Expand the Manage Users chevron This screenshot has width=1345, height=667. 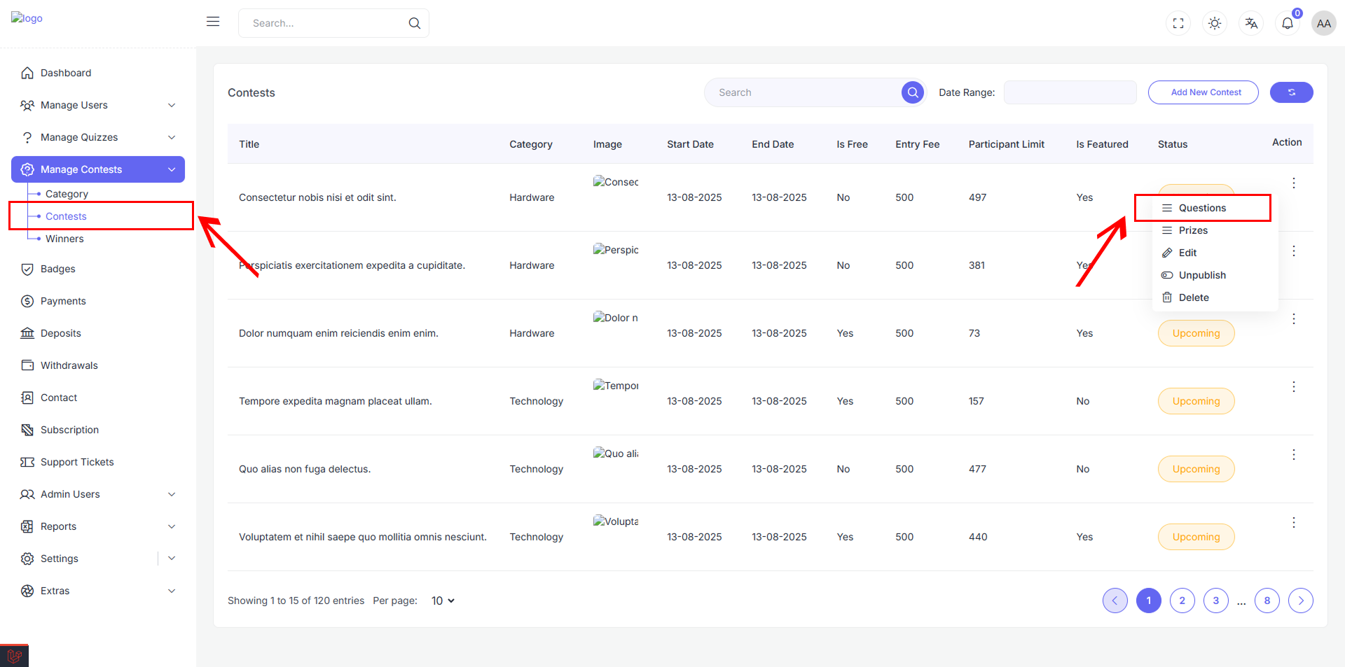tap(172, 105)
